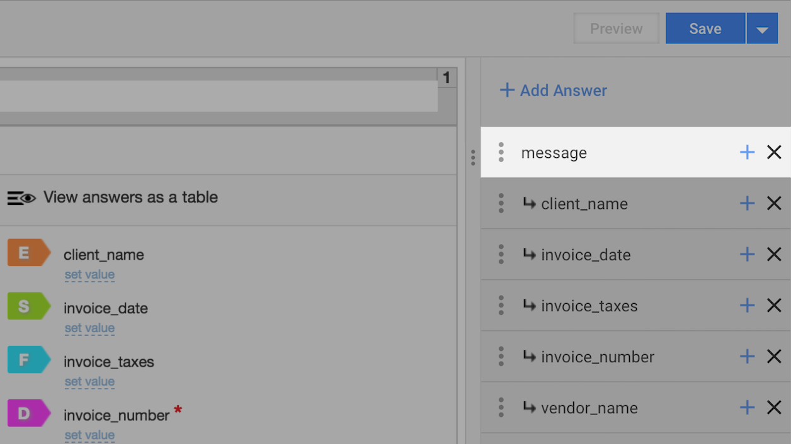Click the Preview button

tap(617, 29)
